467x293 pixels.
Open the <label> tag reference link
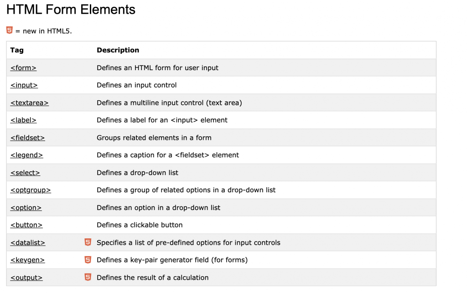(24, 120)
